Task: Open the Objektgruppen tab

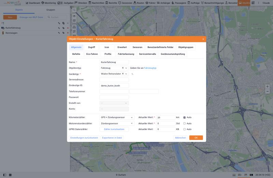Action: pos(186,47)
